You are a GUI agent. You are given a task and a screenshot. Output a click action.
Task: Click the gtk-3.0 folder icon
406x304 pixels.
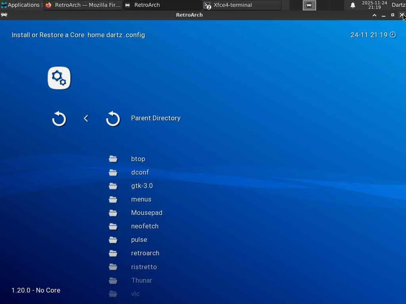pyautogui.click(x=113, y=186)
